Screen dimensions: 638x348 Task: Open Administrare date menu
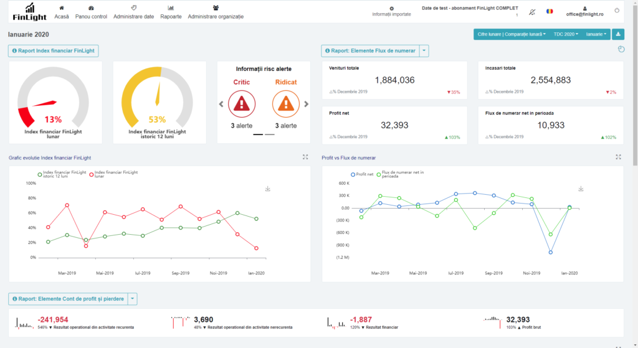pyautogui.click(x=133, y=12)
